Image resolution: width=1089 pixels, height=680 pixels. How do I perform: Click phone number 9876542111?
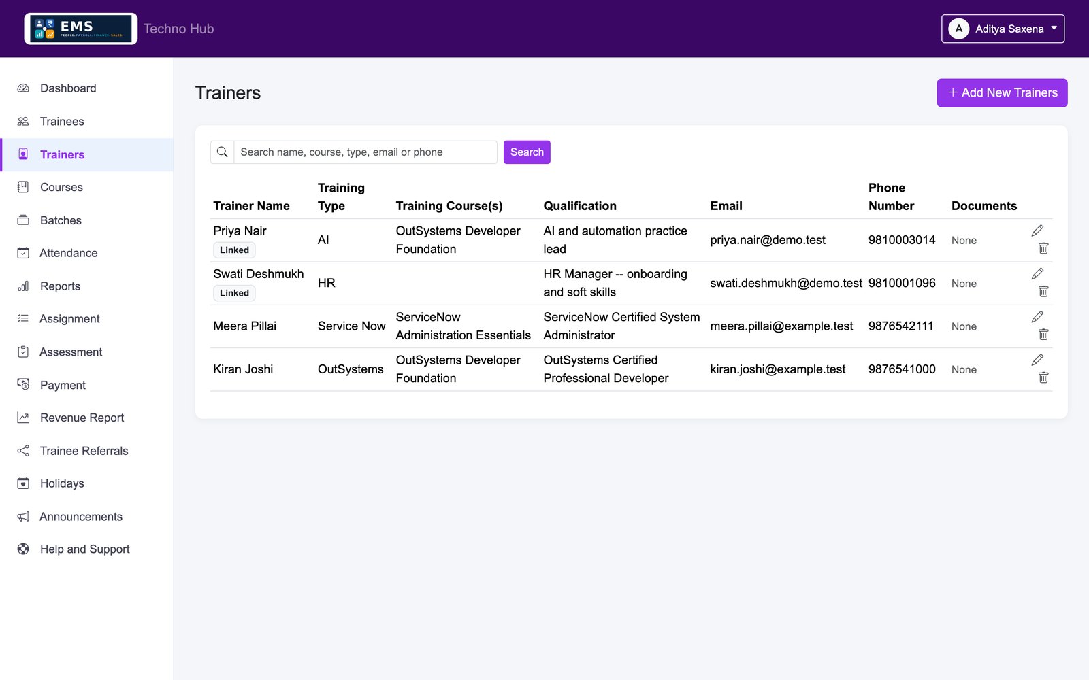pos(900,326)
